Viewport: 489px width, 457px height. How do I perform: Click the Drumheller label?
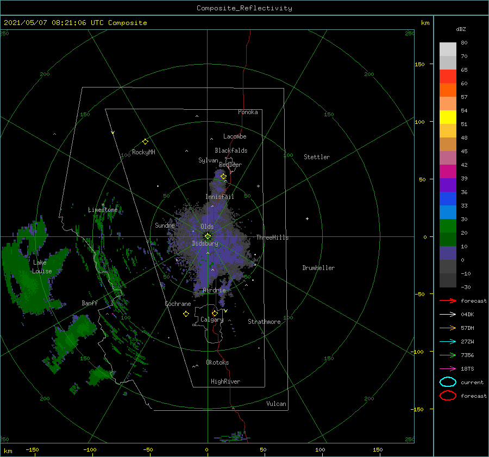tap(318, 268)
